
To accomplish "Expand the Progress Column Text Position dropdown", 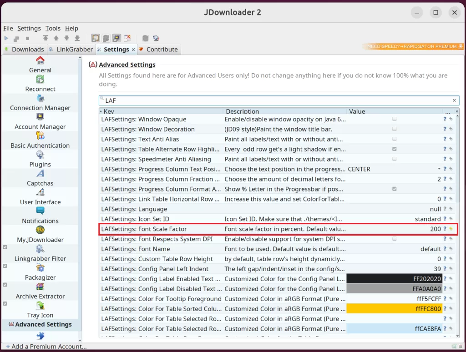I will (439, 169).
